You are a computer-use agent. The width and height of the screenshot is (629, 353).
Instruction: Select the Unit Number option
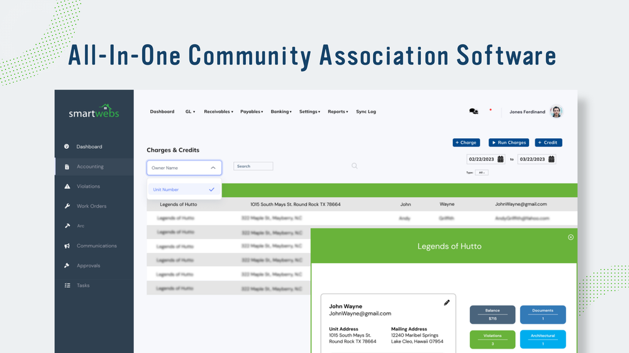point(184,190)
